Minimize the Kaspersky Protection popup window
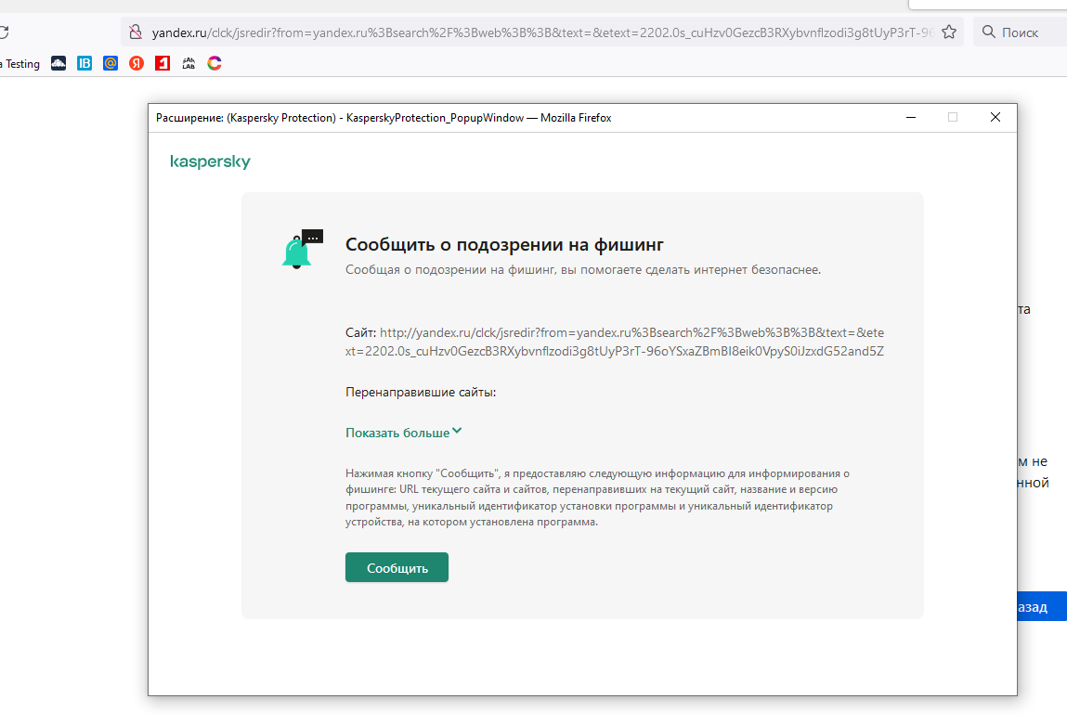The height and width of the screenshot is (725, 1067). 910,118
